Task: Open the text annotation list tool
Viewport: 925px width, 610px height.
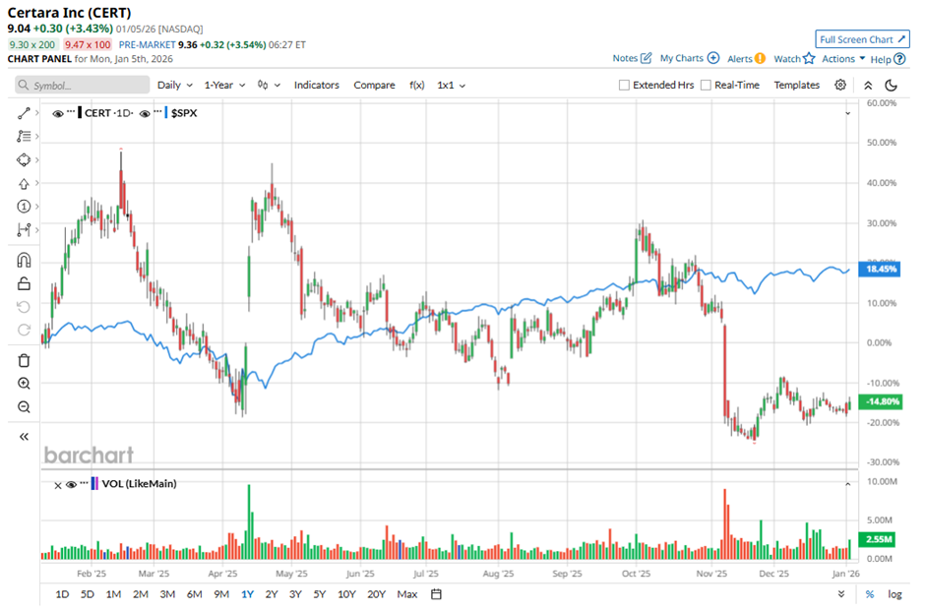Action: point(24,137)
